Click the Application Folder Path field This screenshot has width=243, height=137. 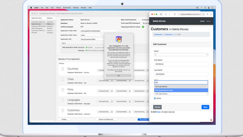coord(99,31)
